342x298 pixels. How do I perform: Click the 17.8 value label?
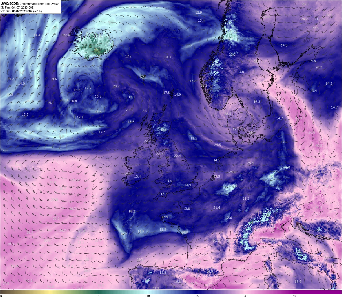coord(166,93)
